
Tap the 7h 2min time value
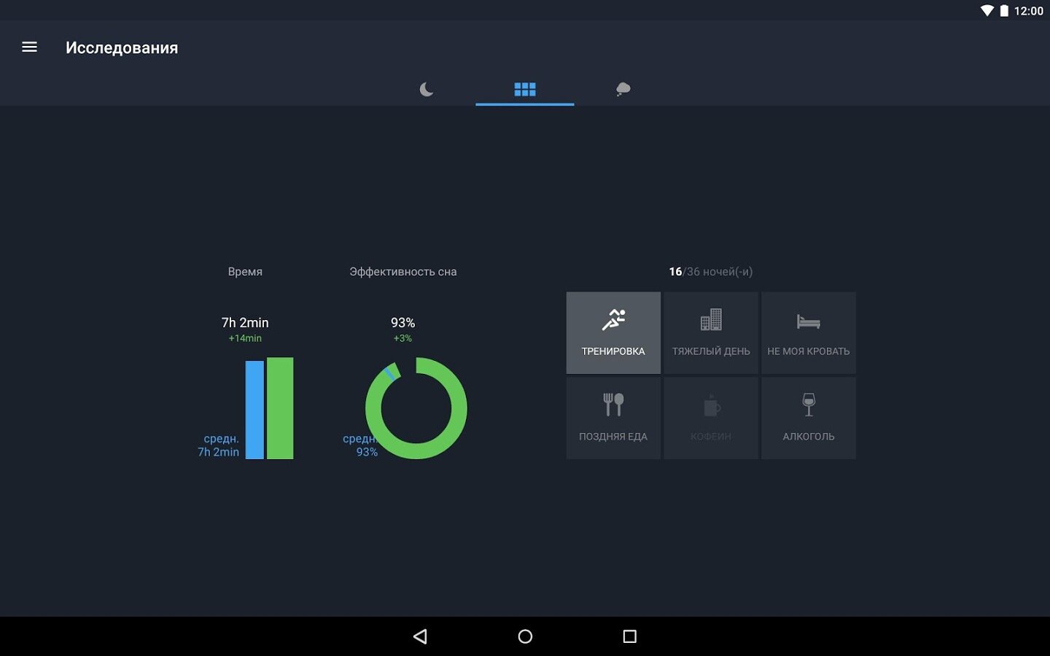[245, 322]
